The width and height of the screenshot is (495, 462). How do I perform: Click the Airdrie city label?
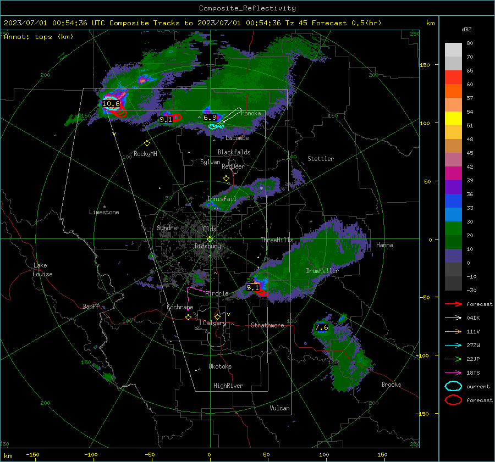pyautogui.click(x=217, y=293)
